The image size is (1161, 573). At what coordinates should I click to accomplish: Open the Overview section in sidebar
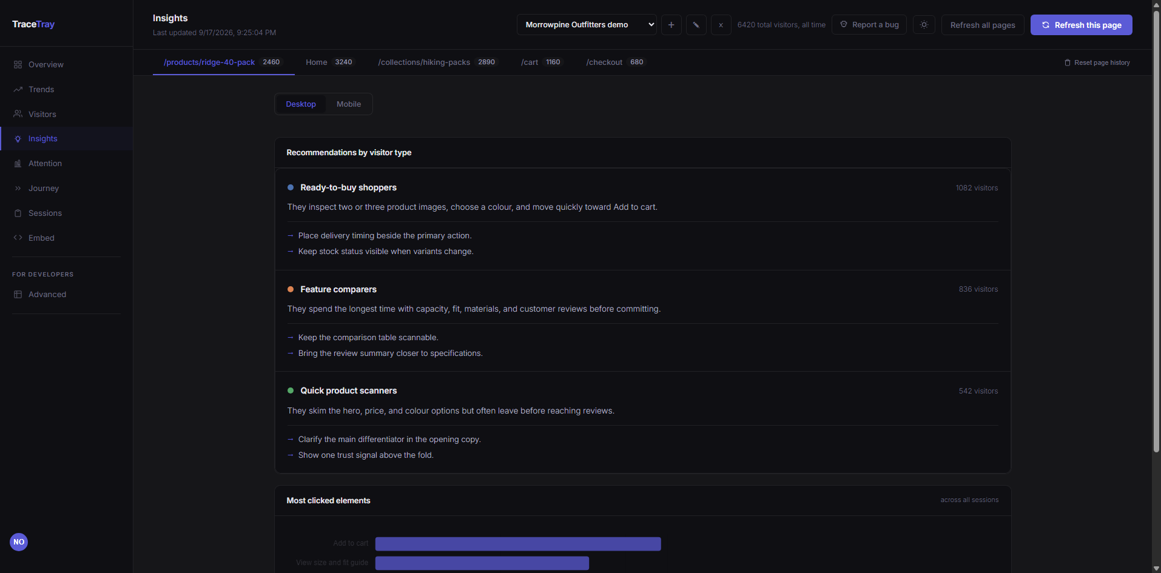click(x=66, y=64)
